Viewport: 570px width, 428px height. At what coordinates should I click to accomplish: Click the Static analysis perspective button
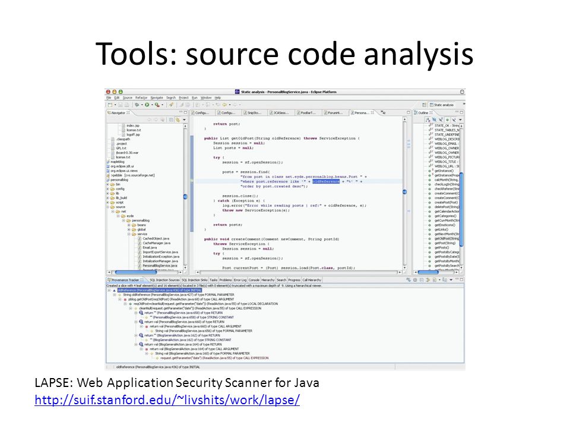click(442, 105)
